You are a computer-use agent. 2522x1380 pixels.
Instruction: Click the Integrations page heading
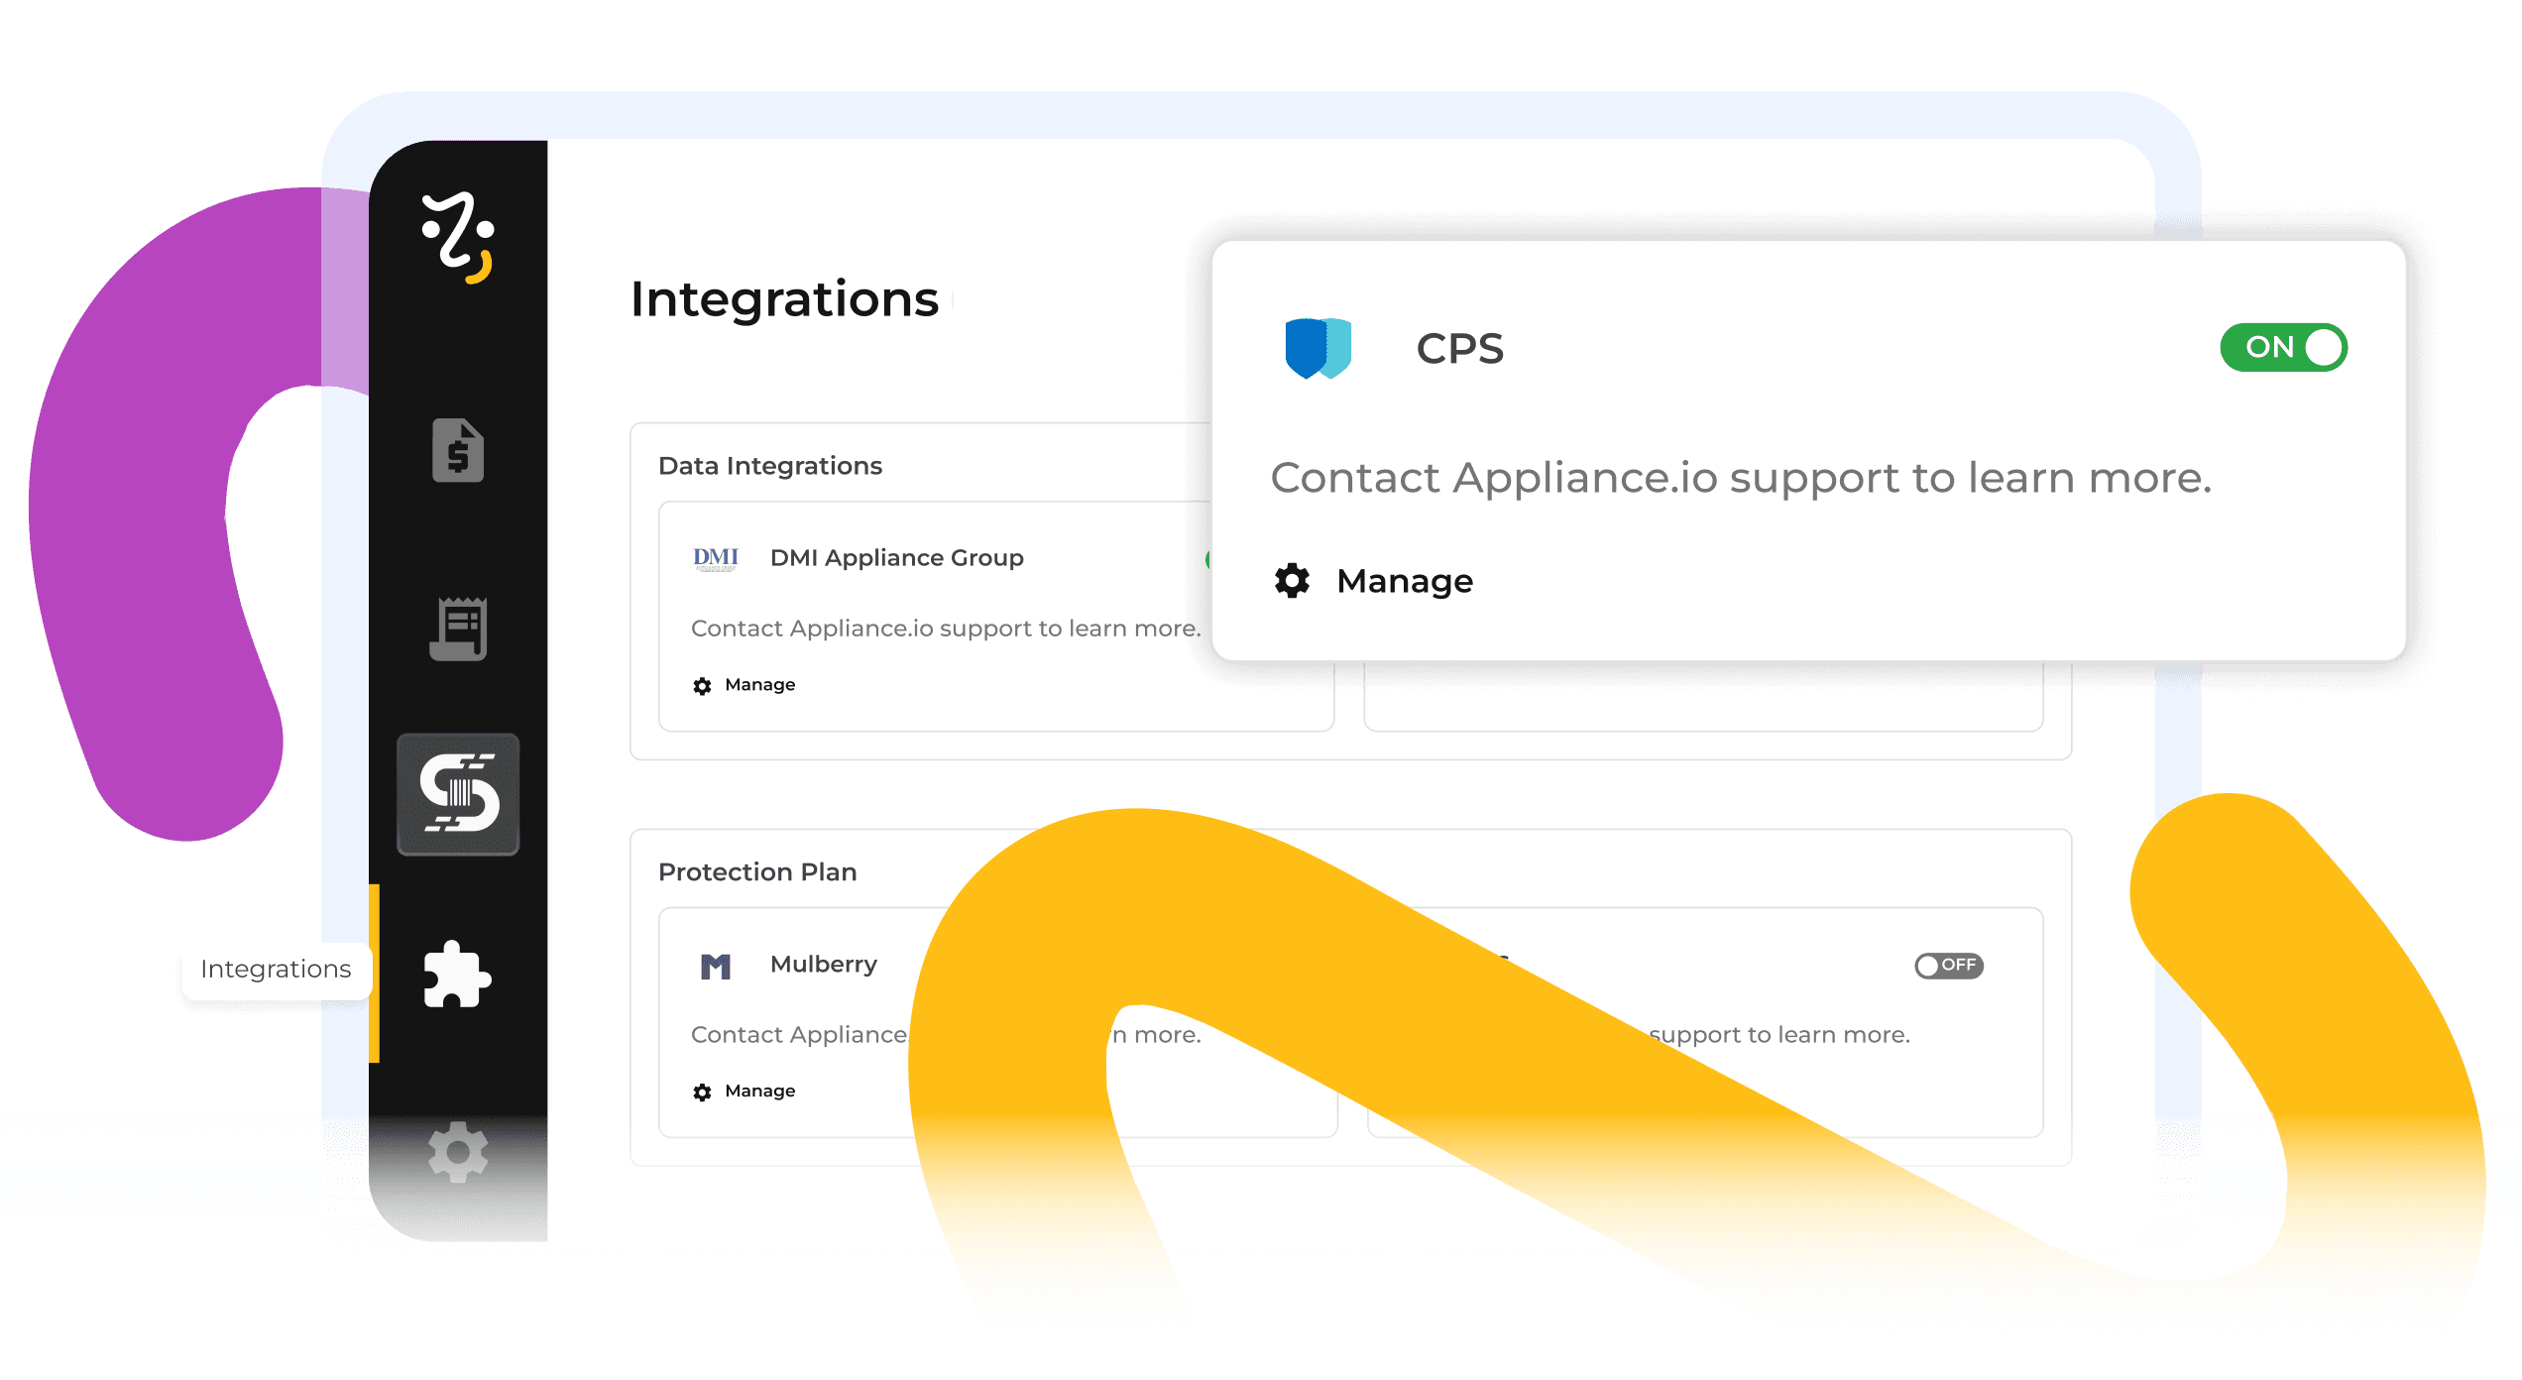[x=784, y=299]
